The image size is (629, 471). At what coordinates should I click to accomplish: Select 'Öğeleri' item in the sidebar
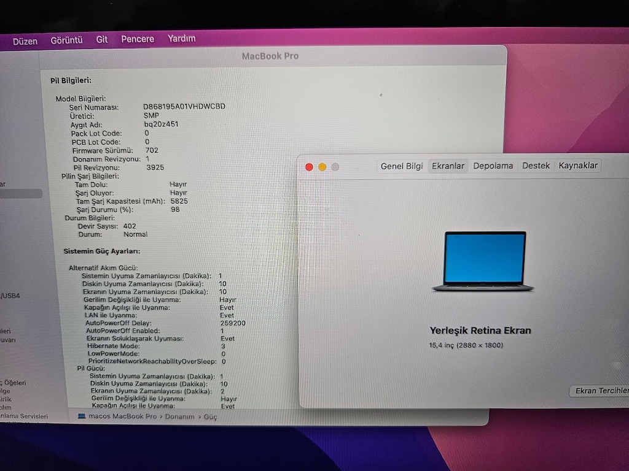click(x=14, y=383)
